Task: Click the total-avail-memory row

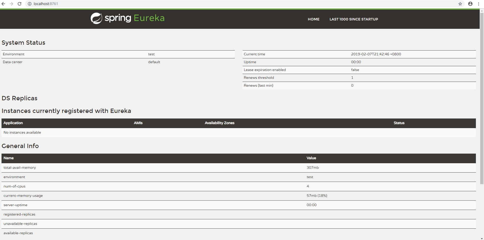Action: (20, 167)
